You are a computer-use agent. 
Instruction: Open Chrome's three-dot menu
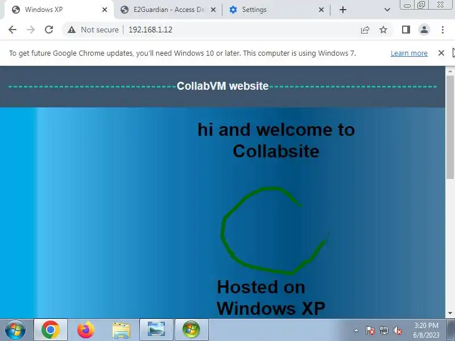[442, 30]
